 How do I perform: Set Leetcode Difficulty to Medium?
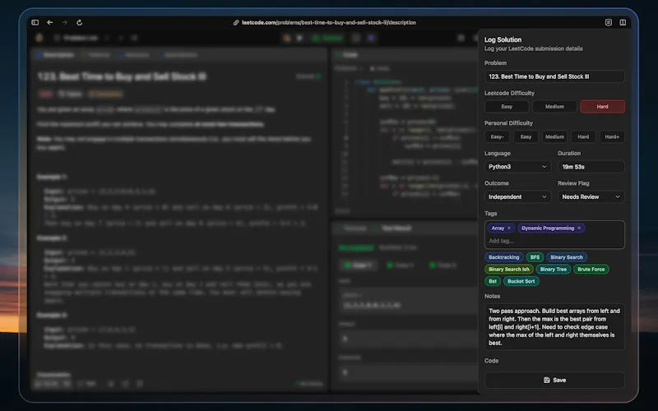pos(554,107)
